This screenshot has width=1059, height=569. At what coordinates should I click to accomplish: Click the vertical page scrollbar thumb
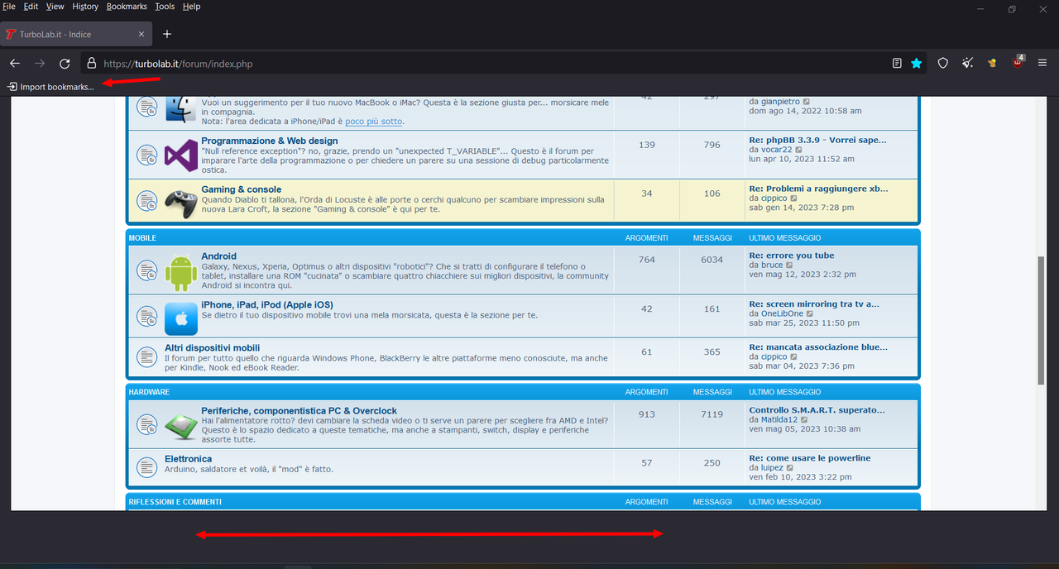click(1042, 320)
